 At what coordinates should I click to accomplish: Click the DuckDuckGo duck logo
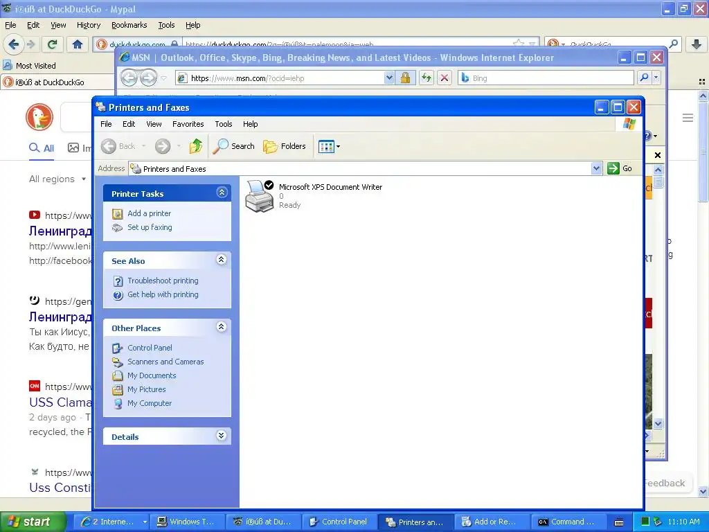tap(39, 116)
